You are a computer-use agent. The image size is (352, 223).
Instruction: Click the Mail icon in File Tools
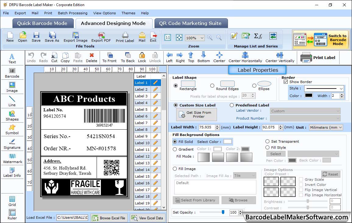(x=142, y=37)
